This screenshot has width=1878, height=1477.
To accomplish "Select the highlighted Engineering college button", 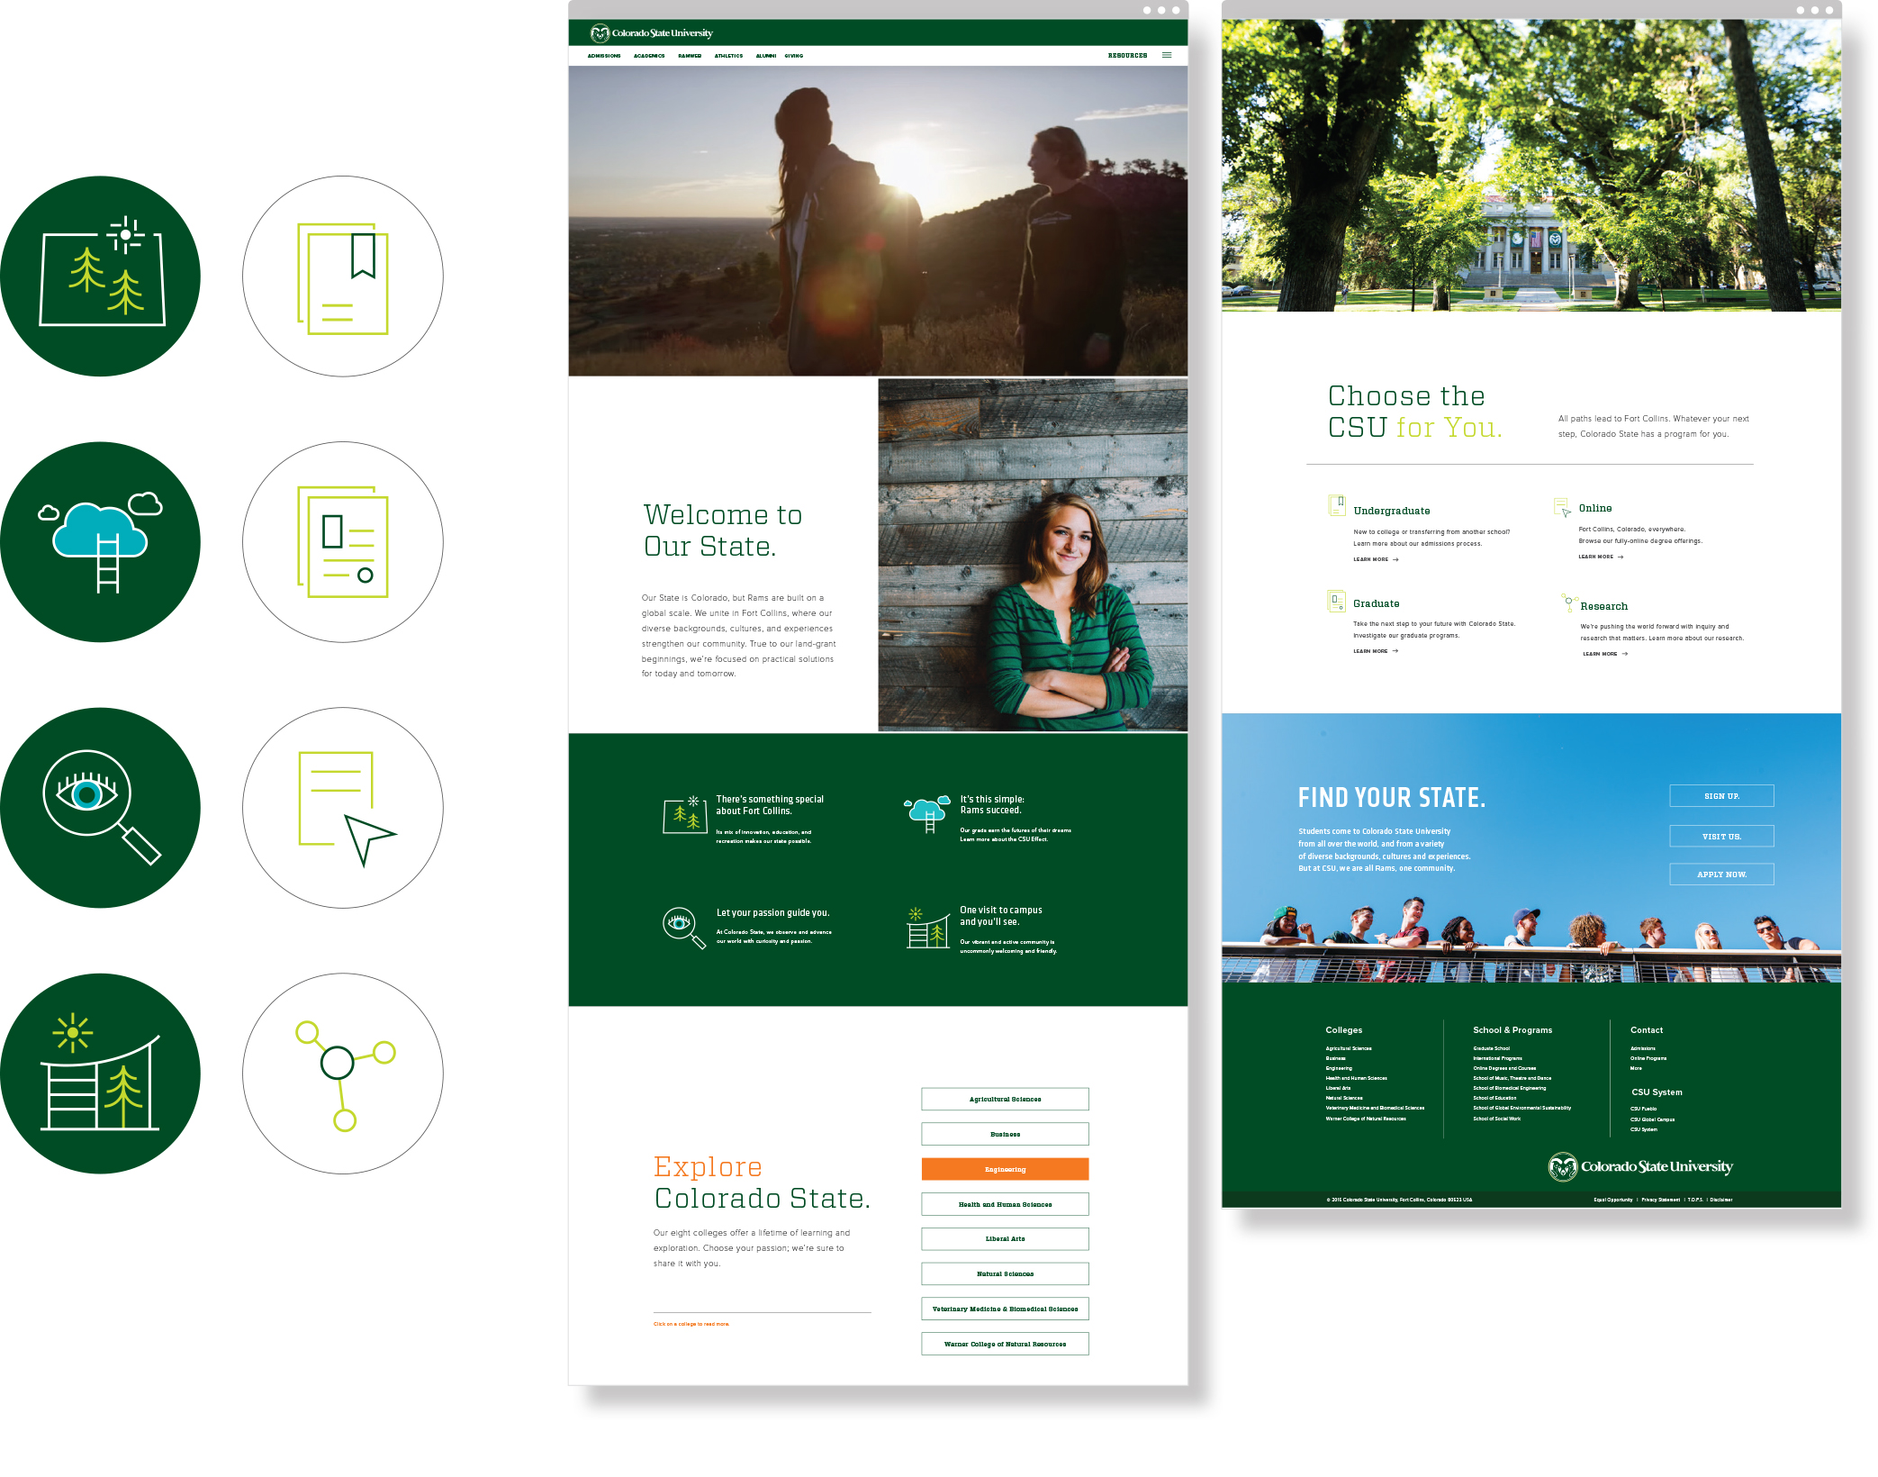I will coord(1005,1169).
